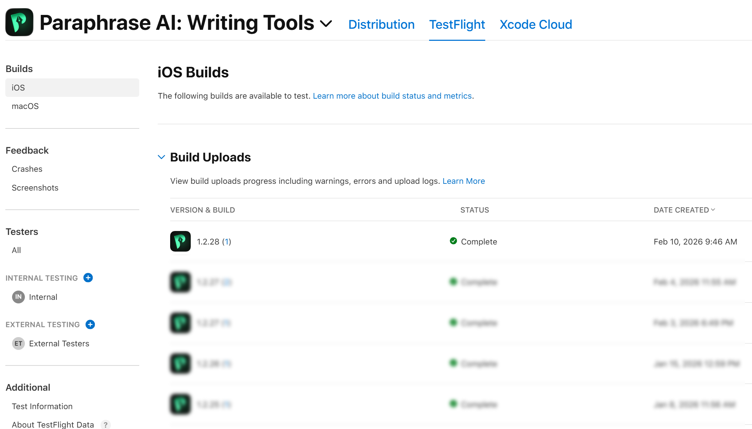Switch to the Xcode Cloud tab
This screenshot has width=752, height=429.
pyautogui.click(x=536, y=24)
